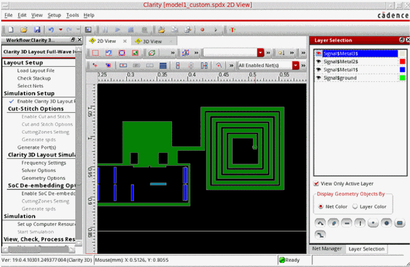Image resolution: width=410 pixels, height=267 pixels.
Task: Open Geometry Options workflow step
Action: pyautogui.click(x=43, y=178)
